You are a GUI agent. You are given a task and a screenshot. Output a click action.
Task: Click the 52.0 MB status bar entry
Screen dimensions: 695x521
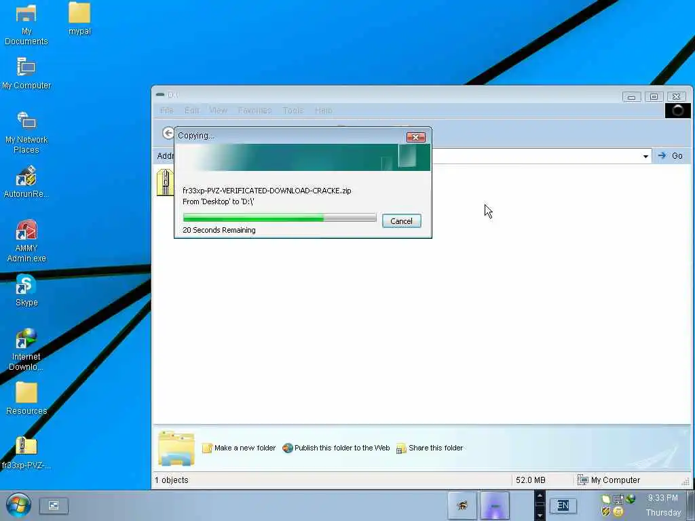pyautogui.click(x=531, y=480)
